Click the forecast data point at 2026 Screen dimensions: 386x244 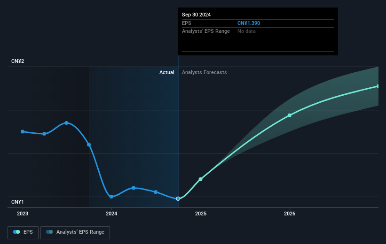[290, 115]
